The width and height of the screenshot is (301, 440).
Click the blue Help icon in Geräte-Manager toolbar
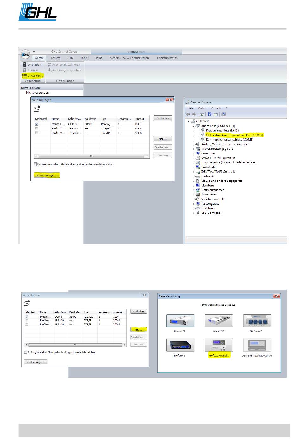pos(209,114)
